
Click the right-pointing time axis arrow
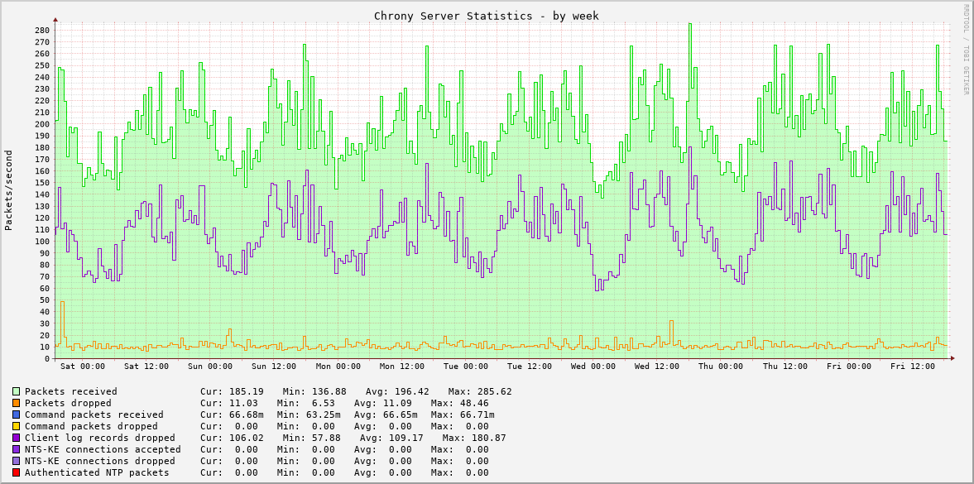click(953, 357)
